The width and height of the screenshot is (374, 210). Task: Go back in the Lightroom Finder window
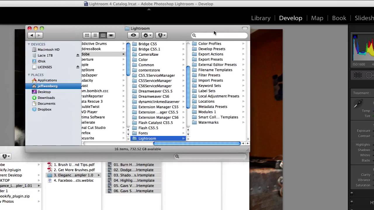pos(32,35)
